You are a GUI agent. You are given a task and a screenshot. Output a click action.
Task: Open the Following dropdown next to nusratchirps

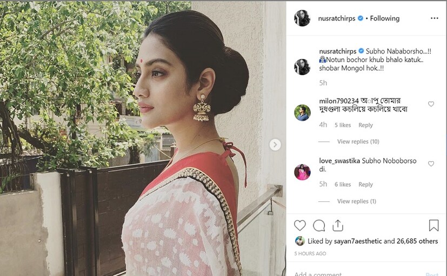coord(384,18)
